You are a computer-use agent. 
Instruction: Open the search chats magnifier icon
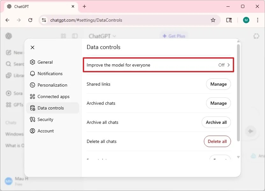click(9, 64)
